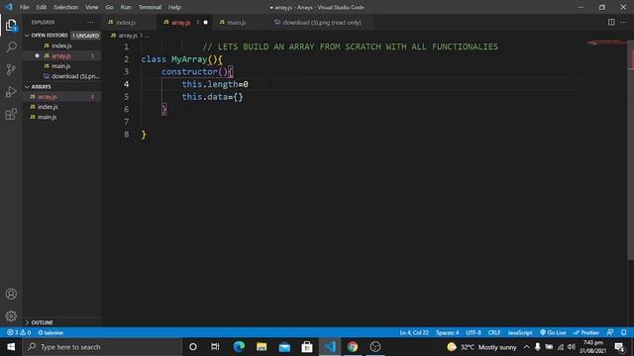Open the Accounts menu icon

point(11,294)
